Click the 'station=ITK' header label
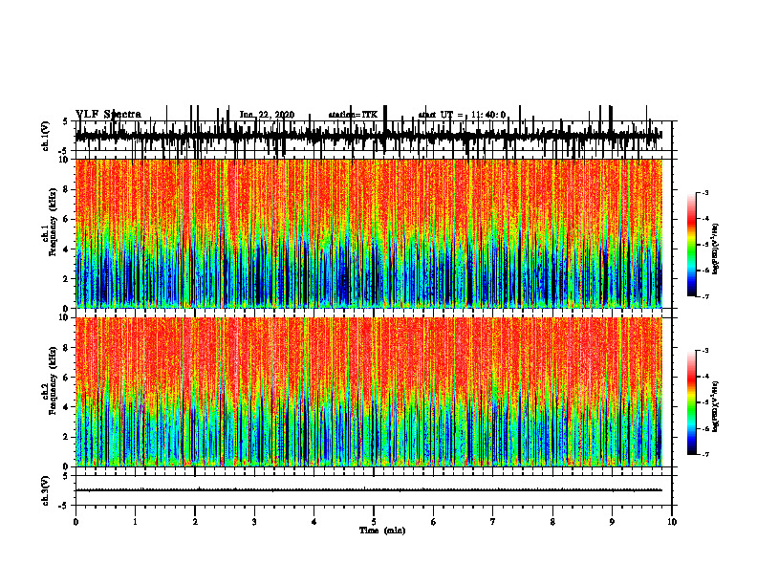The image size is (757, 585). pyautogui.click(x=353, y=115)
